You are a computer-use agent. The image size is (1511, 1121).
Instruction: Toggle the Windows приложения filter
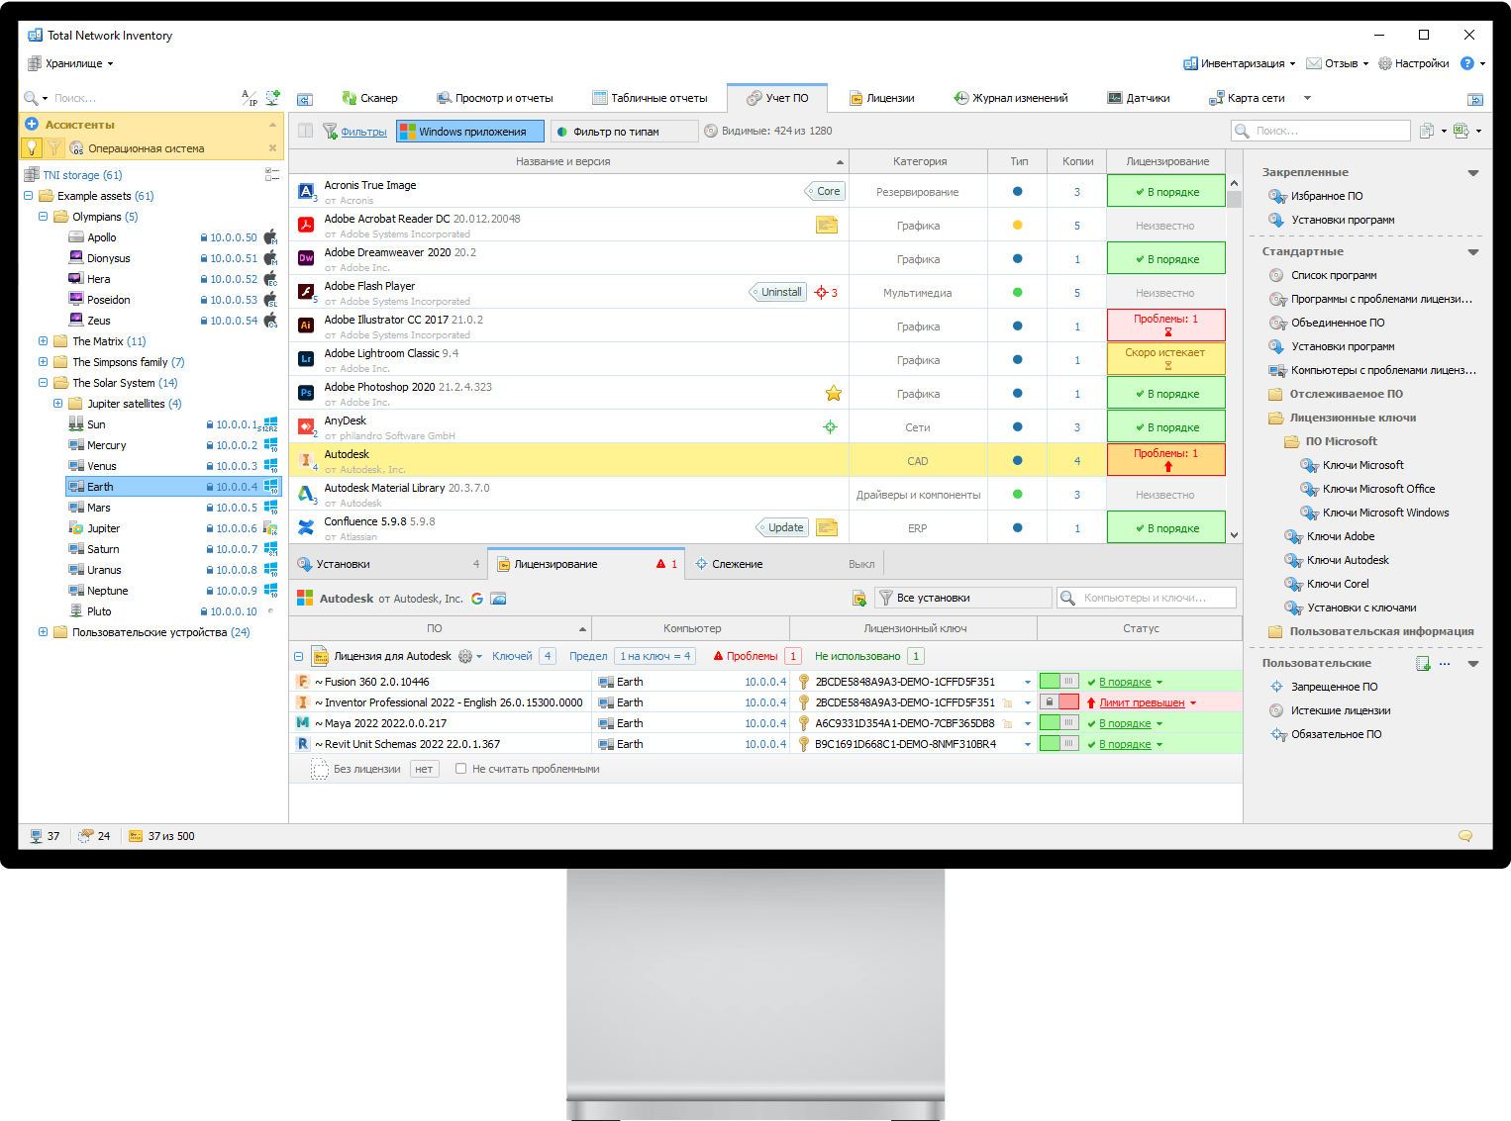point(470,132)
